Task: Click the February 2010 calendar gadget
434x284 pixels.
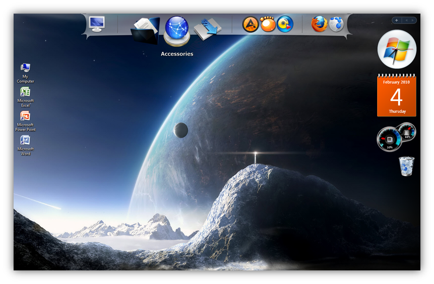Action: (x=396, y=95)
